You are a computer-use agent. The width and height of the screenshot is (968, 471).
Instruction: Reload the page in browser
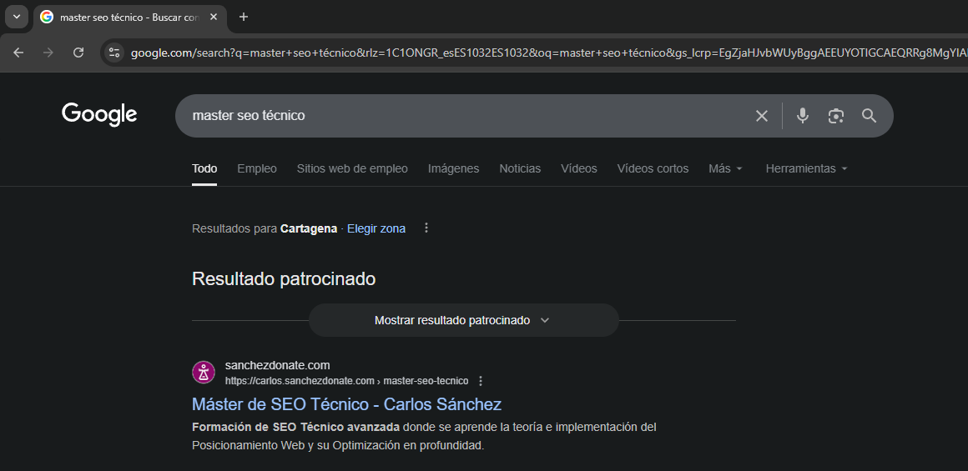pos(78,53)
